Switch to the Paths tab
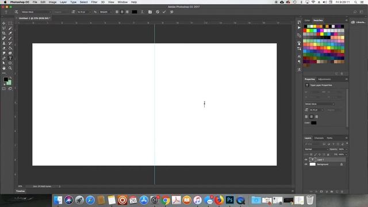Screen dimensions: 368x207 tap(329, 138)
